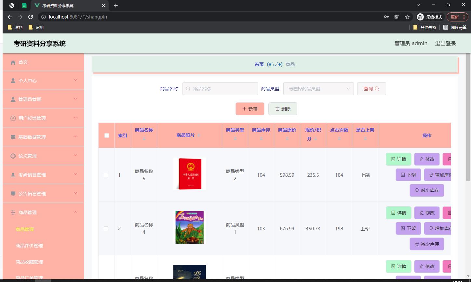
Task: Open a new browser tab with plus icon
Action: click(x=116, y=6)
